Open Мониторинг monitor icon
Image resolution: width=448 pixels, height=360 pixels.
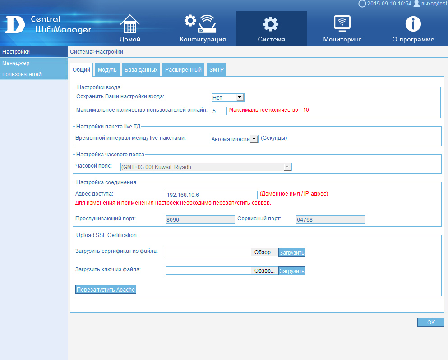click(x=342, y=23)
